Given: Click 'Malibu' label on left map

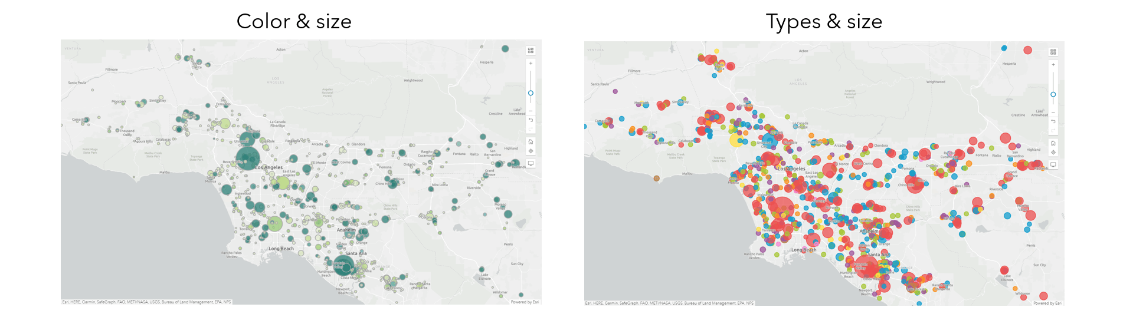Looking at the screenshot, I should click(165, 173).
